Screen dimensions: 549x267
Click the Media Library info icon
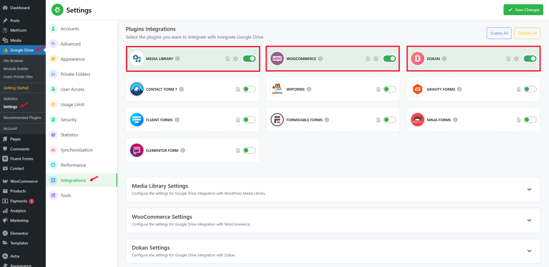[177, 59]
